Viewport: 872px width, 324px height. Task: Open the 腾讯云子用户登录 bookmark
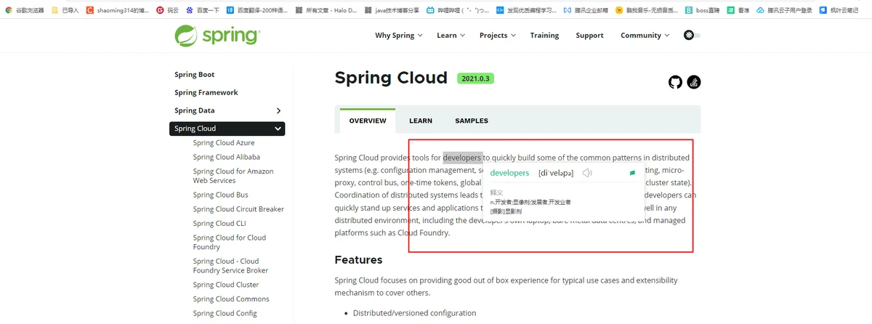[784, 10]
